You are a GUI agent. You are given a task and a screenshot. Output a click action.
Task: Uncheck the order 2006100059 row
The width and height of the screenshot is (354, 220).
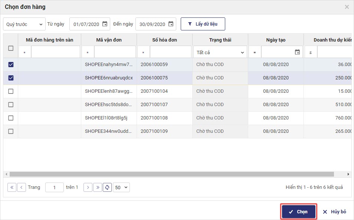(11, 65)
